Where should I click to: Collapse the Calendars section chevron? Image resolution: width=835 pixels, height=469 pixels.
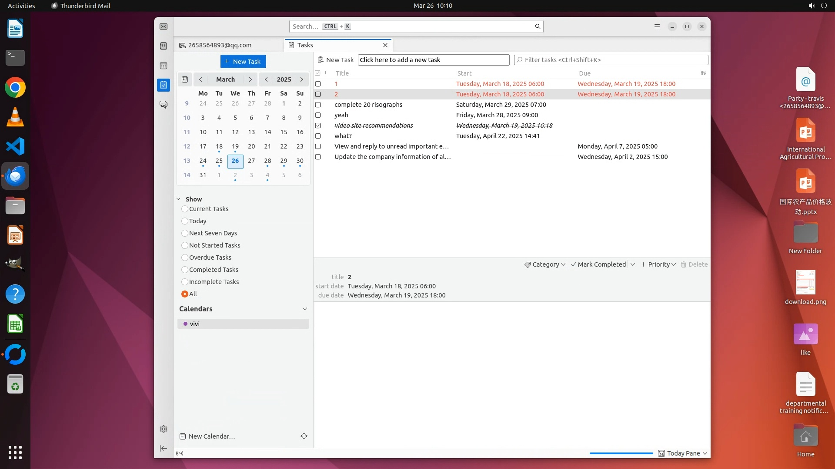pyautogui.click(x=304, y=309)
